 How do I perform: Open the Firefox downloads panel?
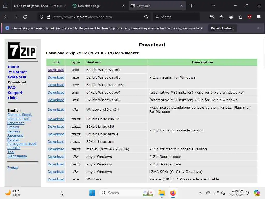pos(222,17)
